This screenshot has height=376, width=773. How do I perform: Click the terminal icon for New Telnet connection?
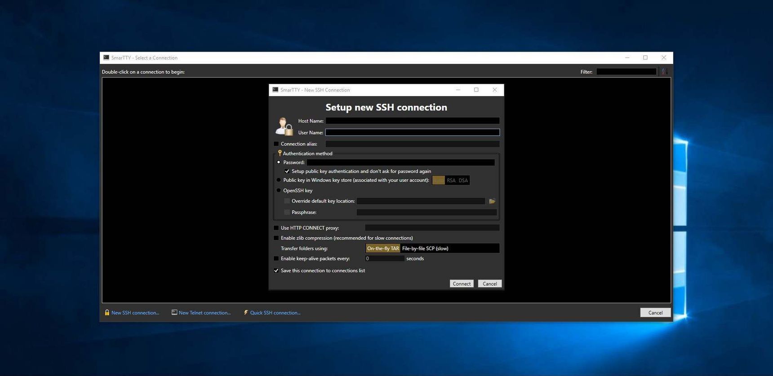tap(174, 312)
